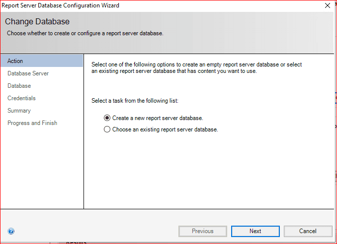Click the partially hidden Results tab below the dialog
This screenshot has height=244, width=337.
[x=76, y=242]
